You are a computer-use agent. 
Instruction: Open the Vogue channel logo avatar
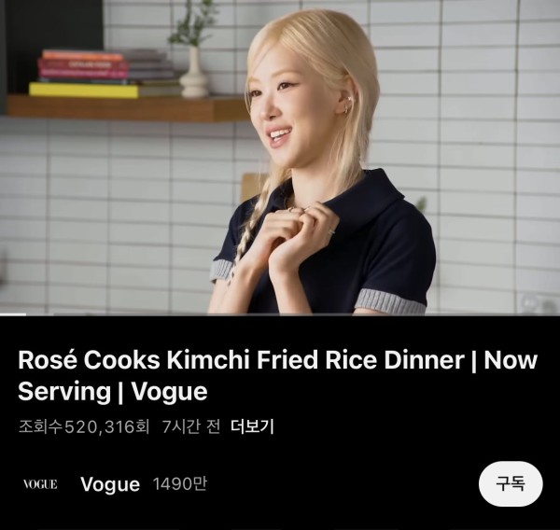click(40, 484)
